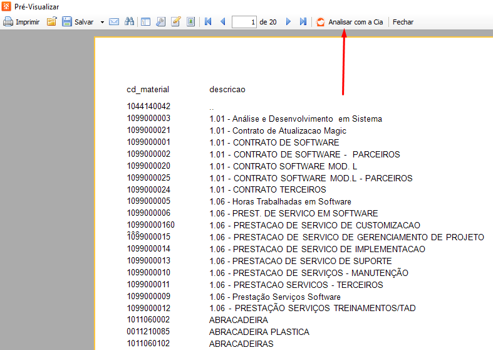Click the Analisar com a Cia icon
The image size is (493, 350).
point(320,22)
